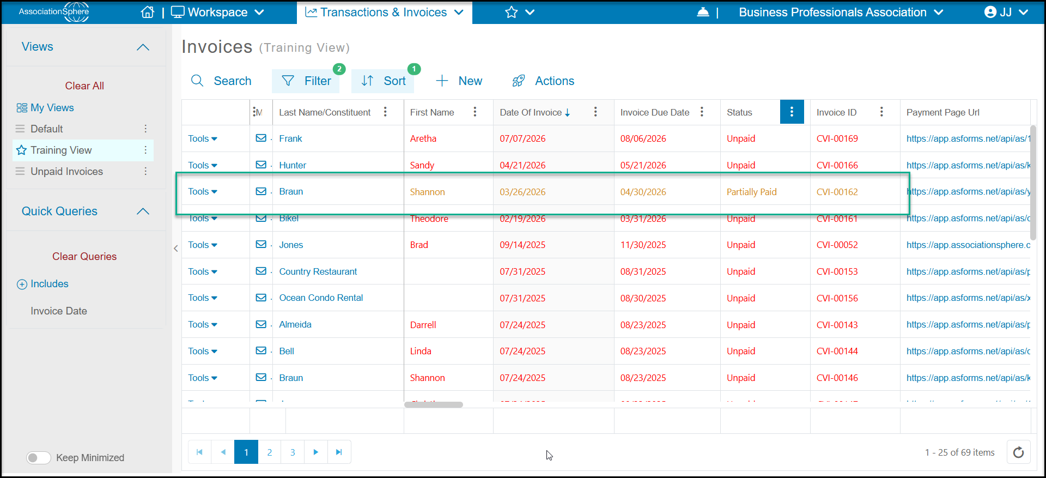The width and height of the screenshot is (1046, 478).
Task: Go to the Home icon
Action: pyautogui.click(x=148, y=12)
